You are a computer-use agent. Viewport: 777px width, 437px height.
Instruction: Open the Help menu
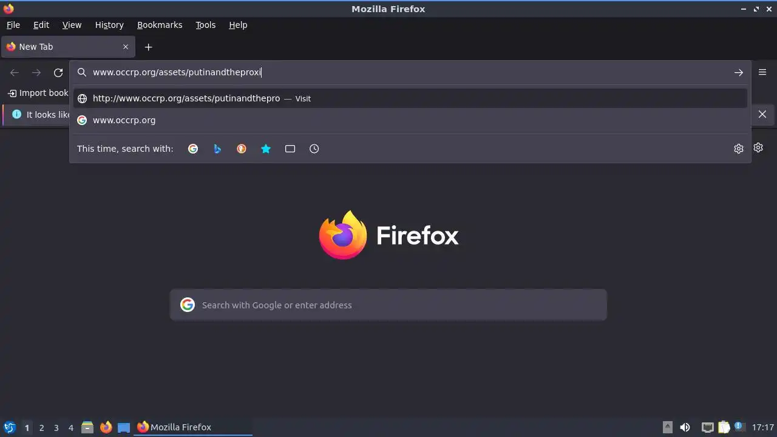pyautogui.click(x=238, y=25)
